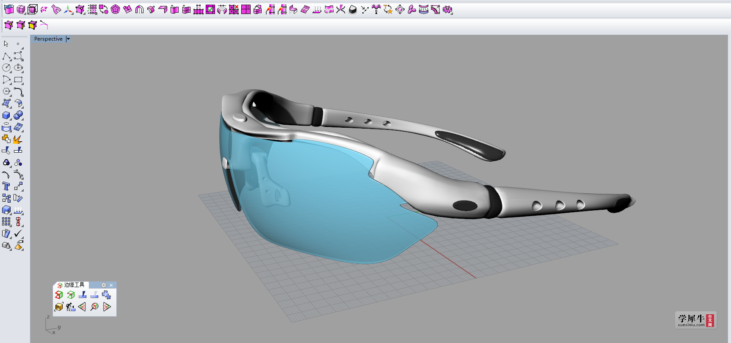731x343 pixels.
Task: Click the pink gear at toolbar end
Action: pyautogui.click(x=447, y=9)
